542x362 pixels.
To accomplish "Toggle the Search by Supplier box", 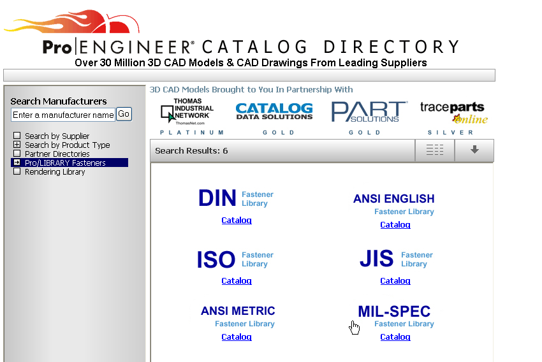I will [x=17, y=135].
